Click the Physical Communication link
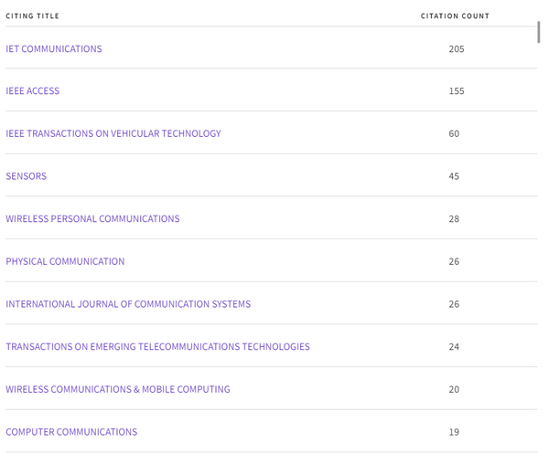Image resolution: width=549 pixels, height=453 pixels. coord(65,261)
